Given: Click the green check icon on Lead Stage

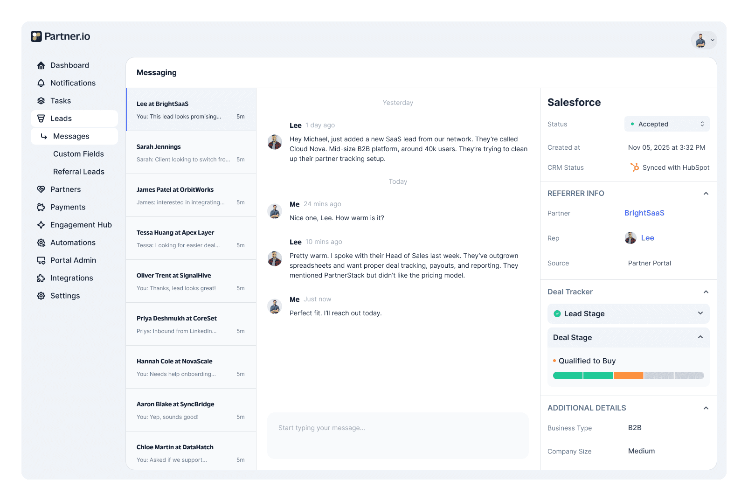Looking at the screenshot, I should pos(557,313).
